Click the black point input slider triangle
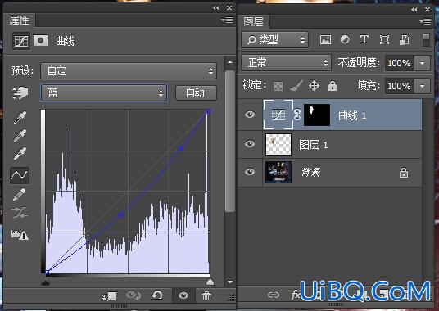439x311 pixels. [46, 282]
